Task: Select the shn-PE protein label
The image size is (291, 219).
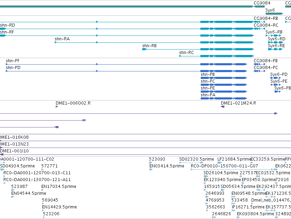Action: click(208, 88)
